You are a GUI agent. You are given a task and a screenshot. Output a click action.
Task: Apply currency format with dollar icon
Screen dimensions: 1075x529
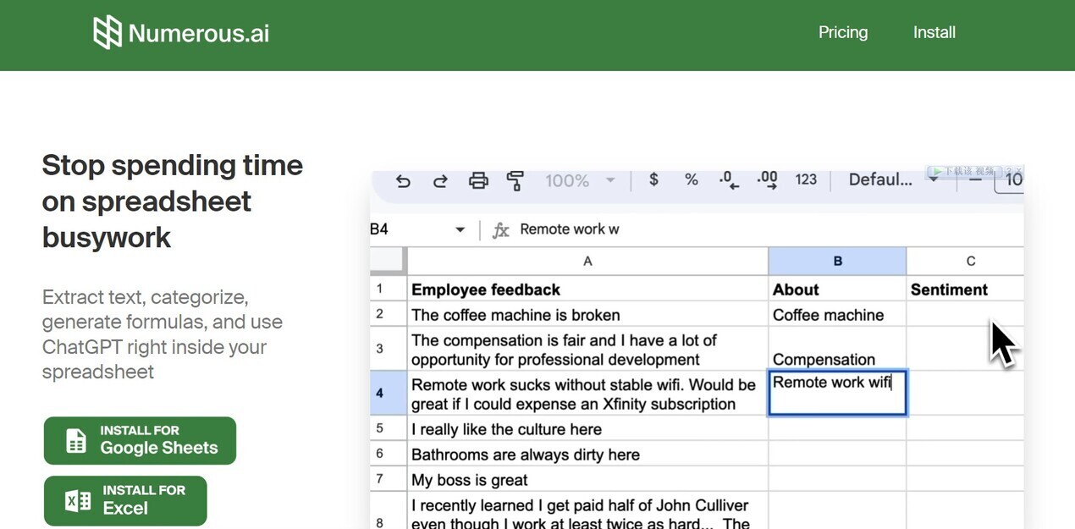pyautogui.click(x=653, y=179)
